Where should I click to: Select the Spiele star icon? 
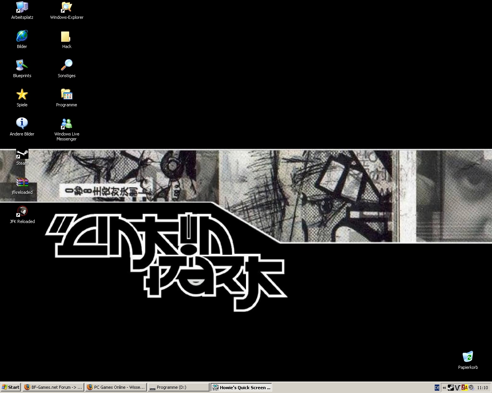tap(22, 98)
